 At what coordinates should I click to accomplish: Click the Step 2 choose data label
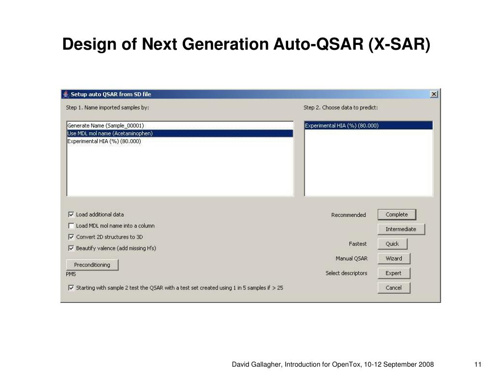click(341, 108)
